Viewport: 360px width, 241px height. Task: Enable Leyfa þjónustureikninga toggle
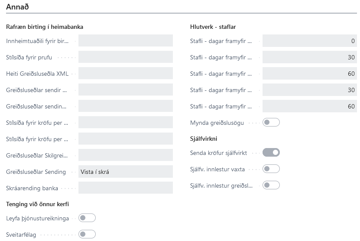[x=88, y=218]
